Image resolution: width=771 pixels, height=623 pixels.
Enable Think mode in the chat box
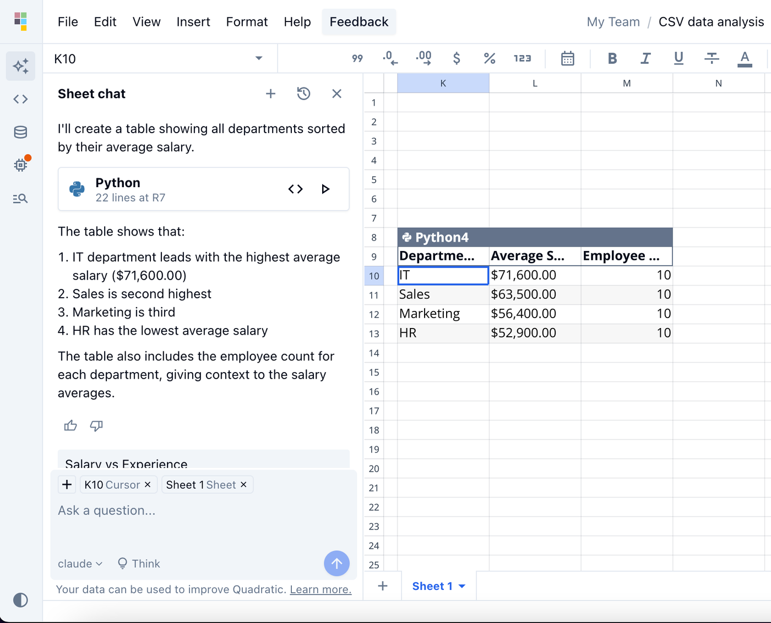pos(138,563)
